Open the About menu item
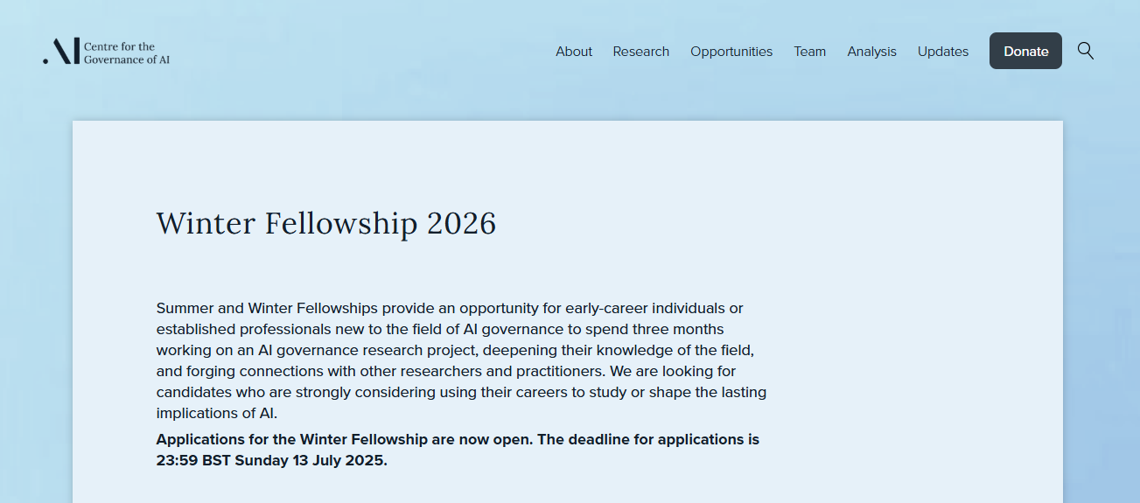This screenshot has height=503, width=1140. tap(574, 52)
